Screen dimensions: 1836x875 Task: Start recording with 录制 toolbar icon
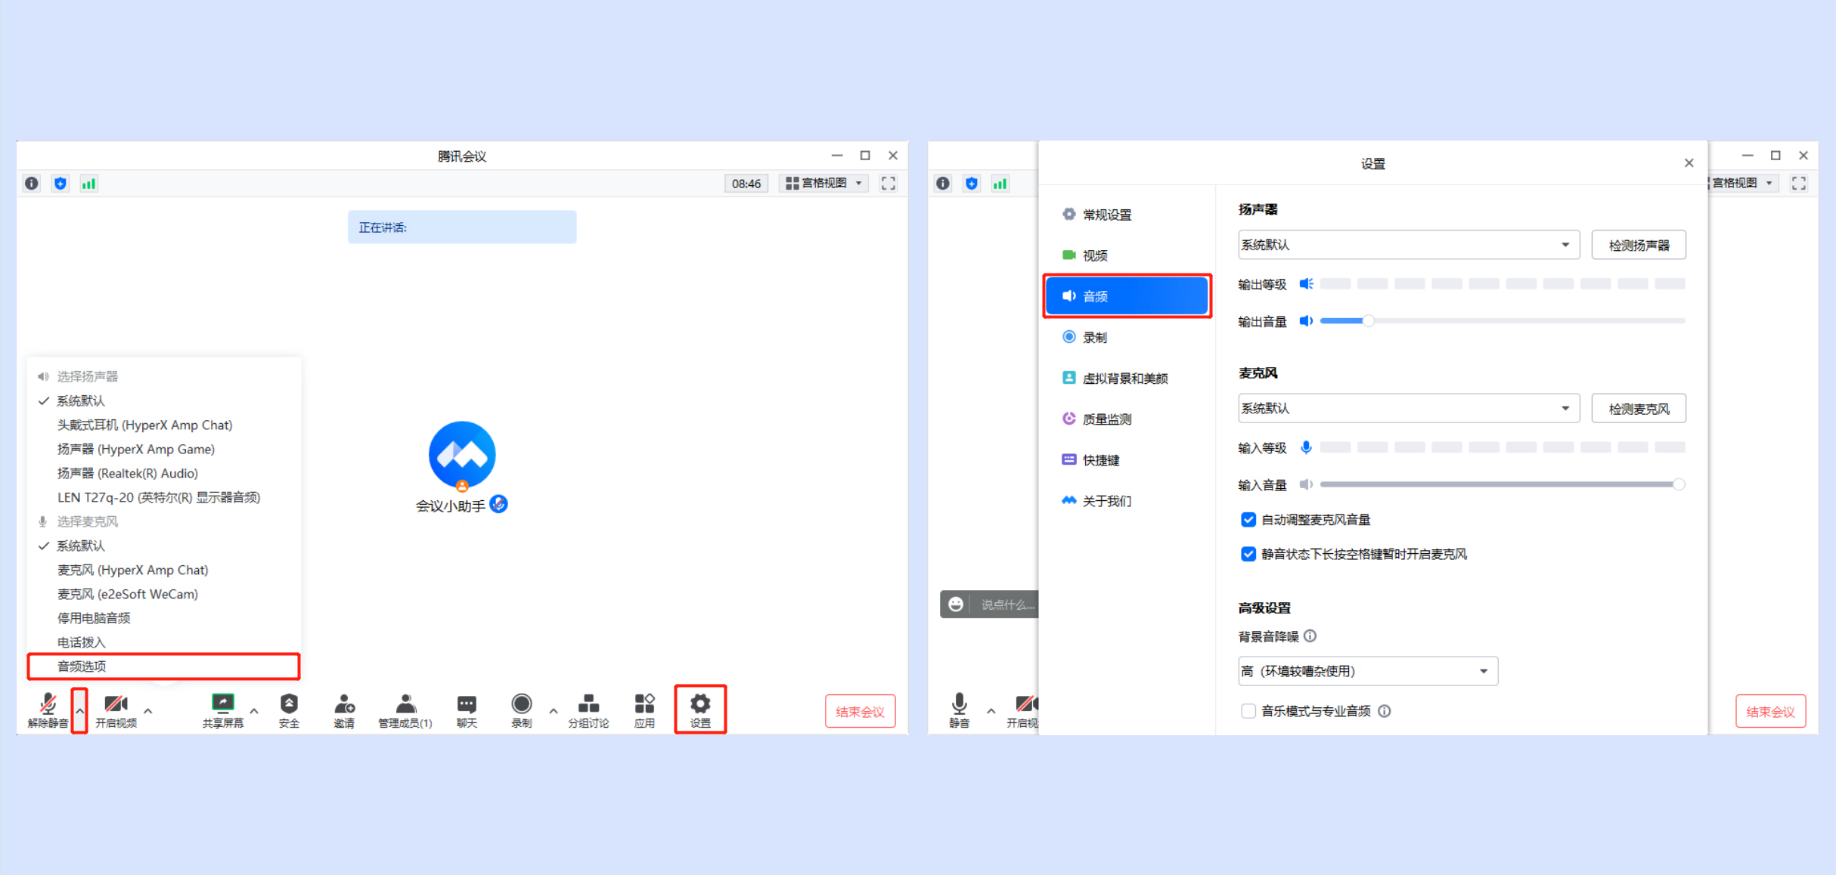point(522,703)
